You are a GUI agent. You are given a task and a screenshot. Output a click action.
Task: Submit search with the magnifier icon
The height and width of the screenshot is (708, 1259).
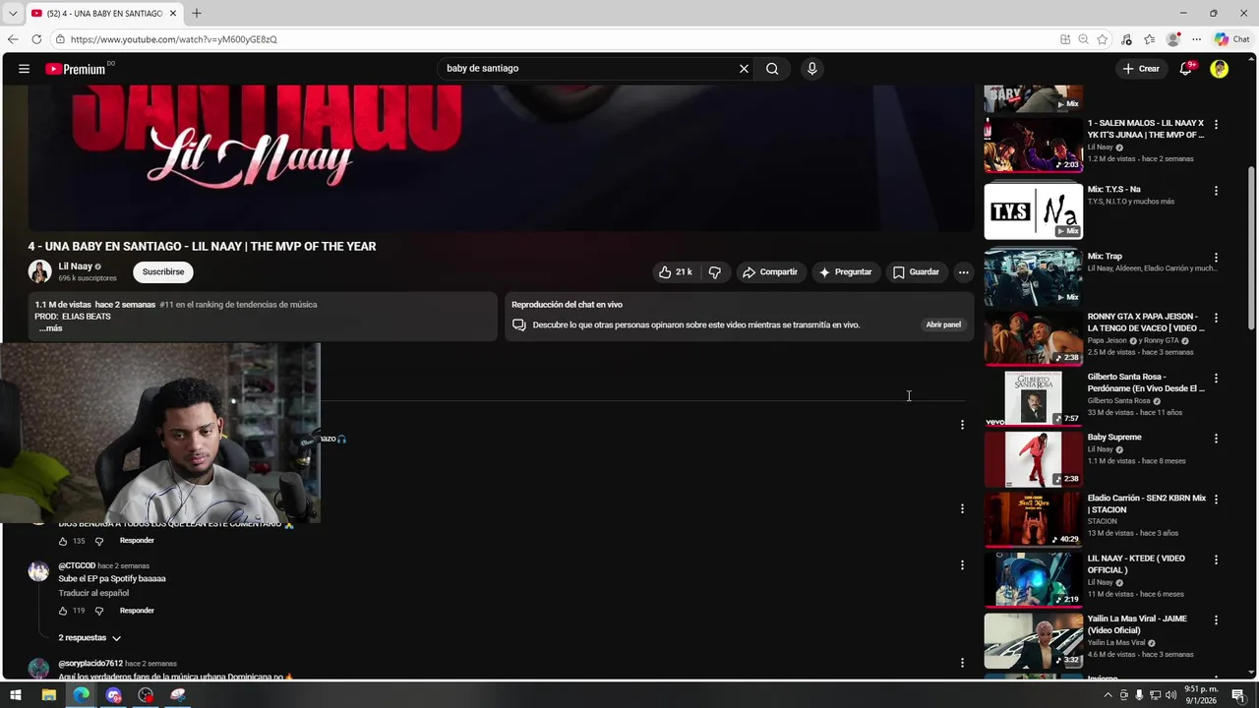[x=772, y=69]
